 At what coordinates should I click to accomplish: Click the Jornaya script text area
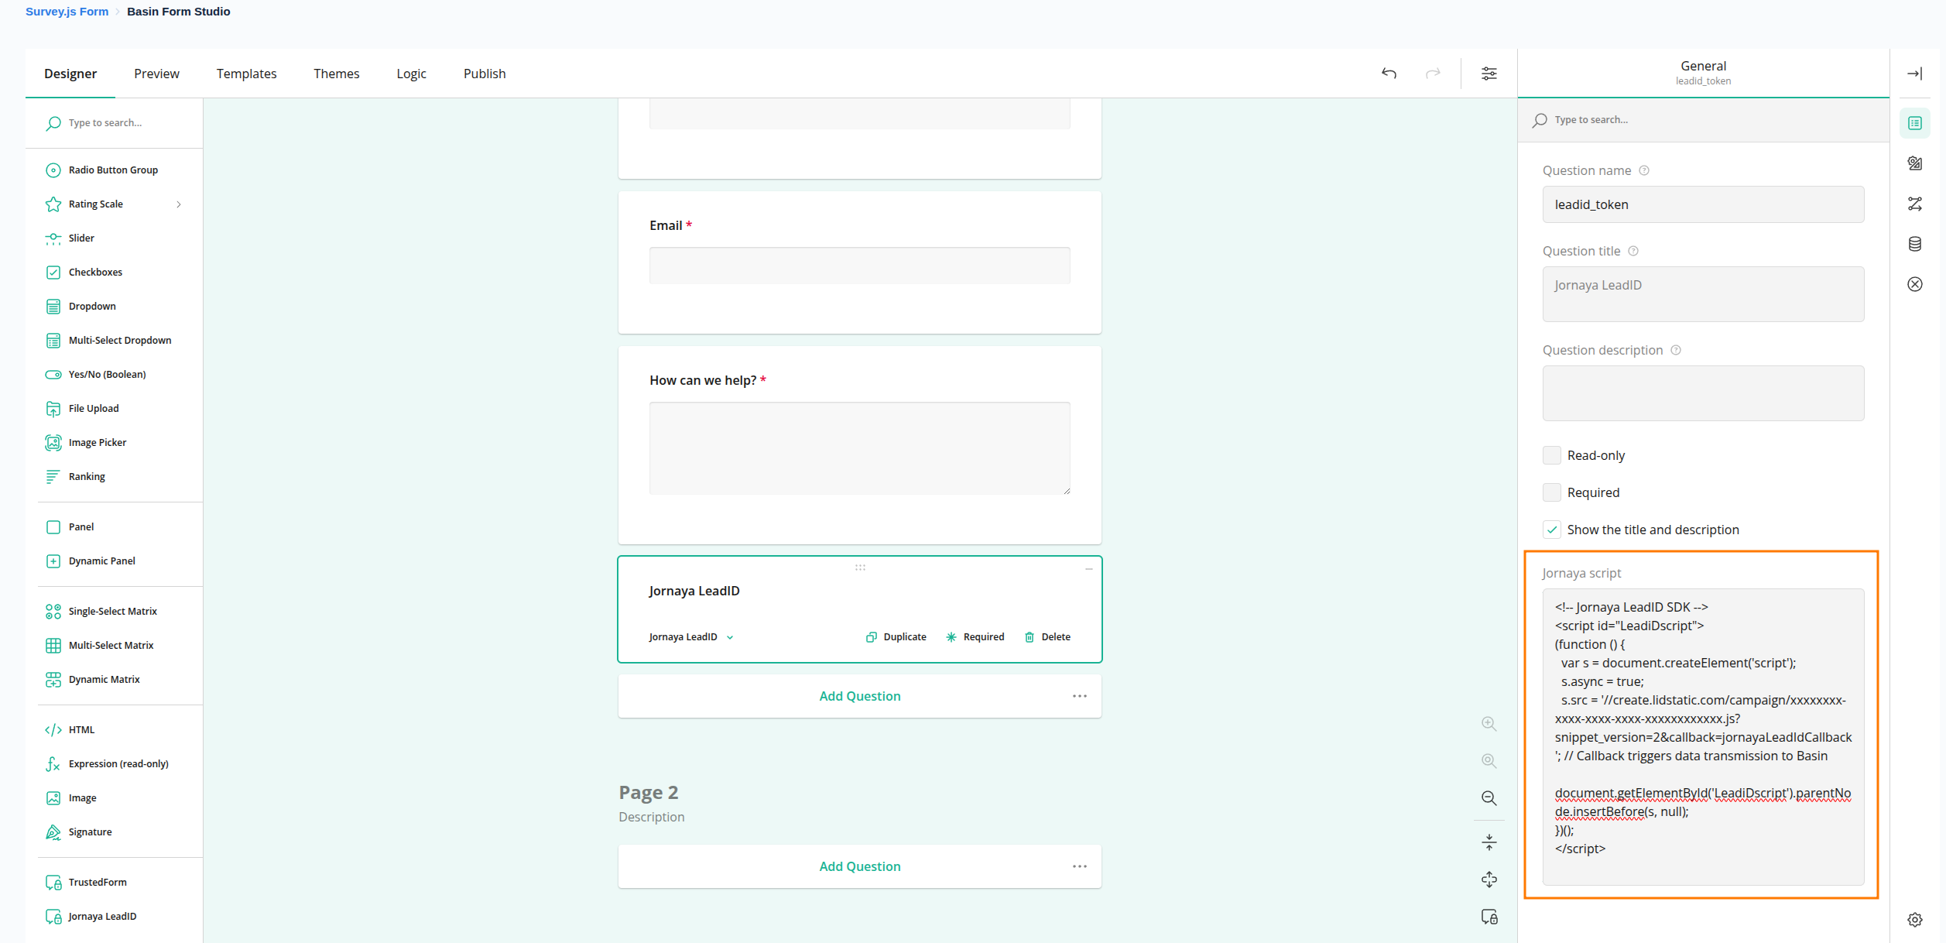1703,737
